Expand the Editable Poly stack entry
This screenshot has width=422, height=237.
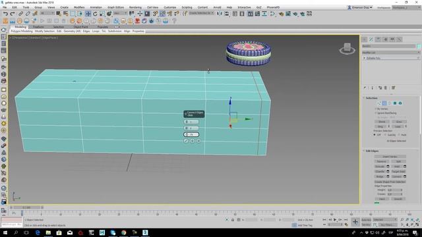tap(365, 58)
